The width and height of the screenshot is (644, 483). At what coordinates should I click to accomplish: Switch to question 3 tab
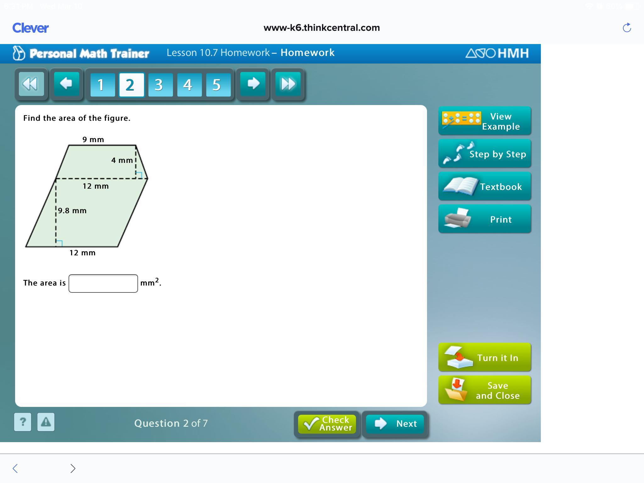(160, 85)
